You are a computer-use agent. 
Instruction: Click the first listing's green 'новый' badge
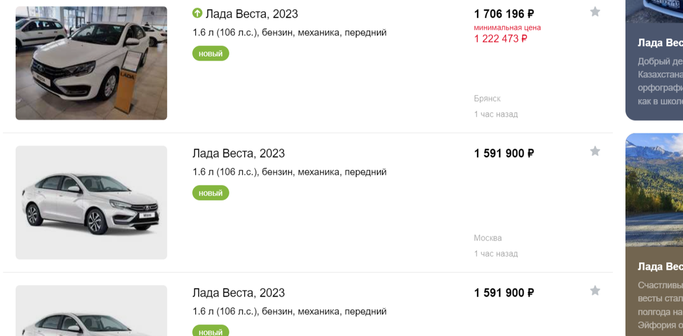211,54
